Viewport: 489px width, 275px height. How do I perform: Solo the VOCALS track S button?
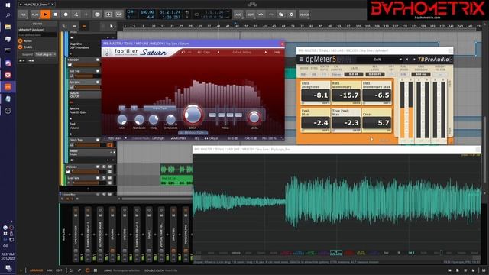(x=104, y=167)
